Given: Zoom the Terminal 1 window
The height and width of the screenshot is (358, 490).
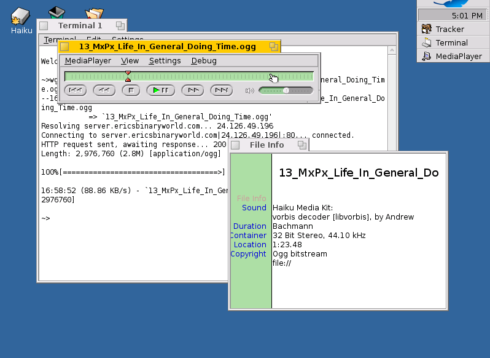Looking at the screenshot, I should 120,26.
